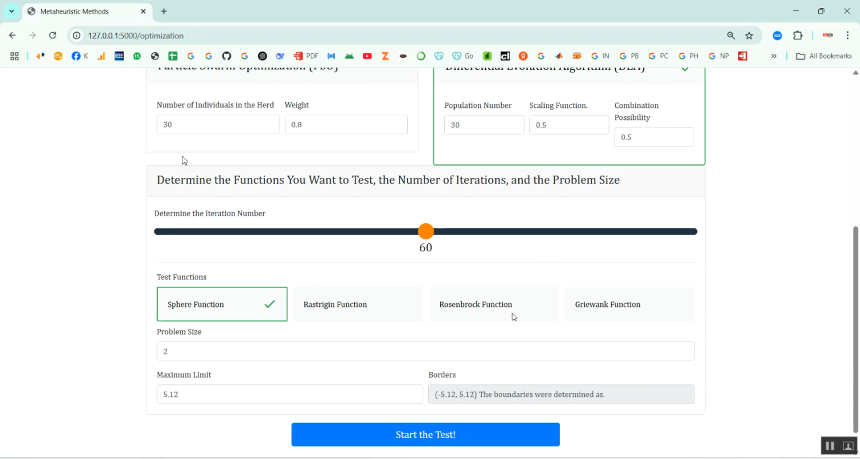Open the blue whale bookmark
Viewport: 860px width, 459px height.
tap(280, 56)
